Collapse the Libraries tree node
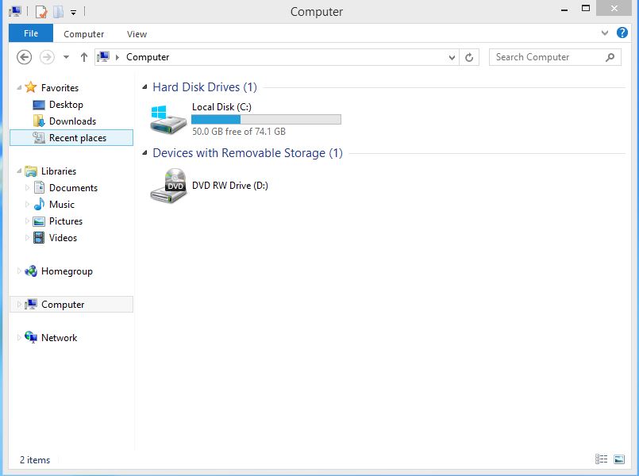639x476 pixels. tap(19, 171)
